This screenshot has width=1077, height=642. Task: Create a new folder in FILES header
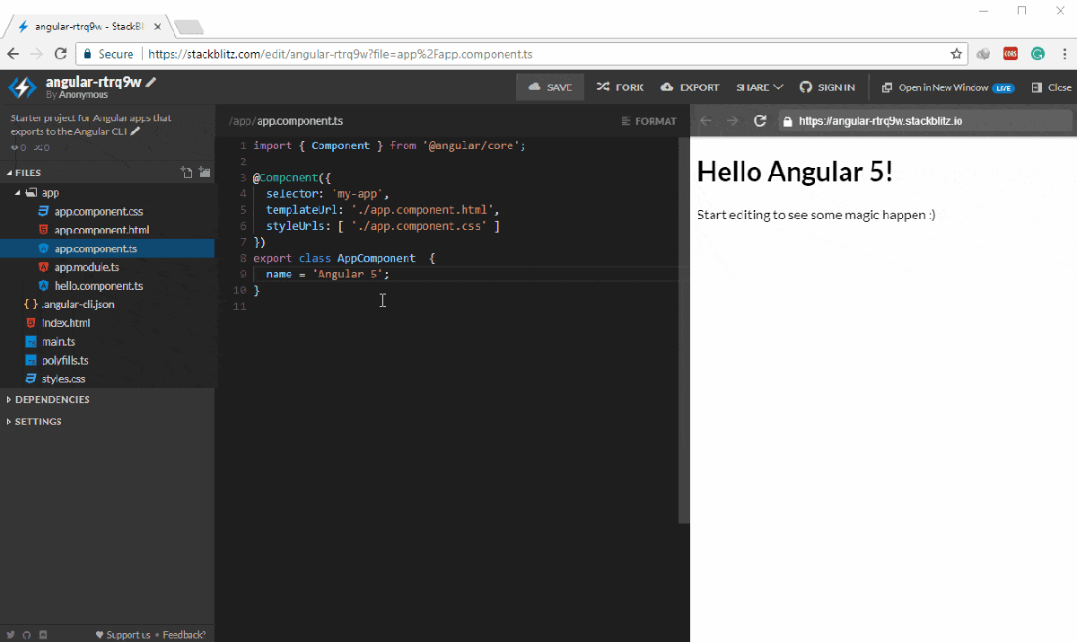pyautogui.click(x=205, y=172)
